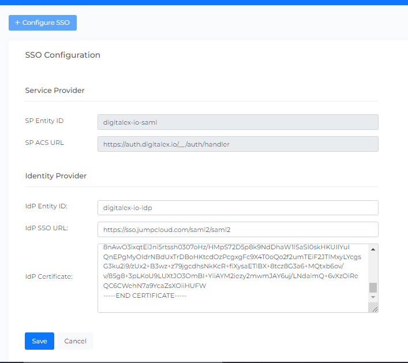The width and height of the screenshot is (408, 363).
Task: Click the END CERTIFICATE line of text
Action: point(145,295)
